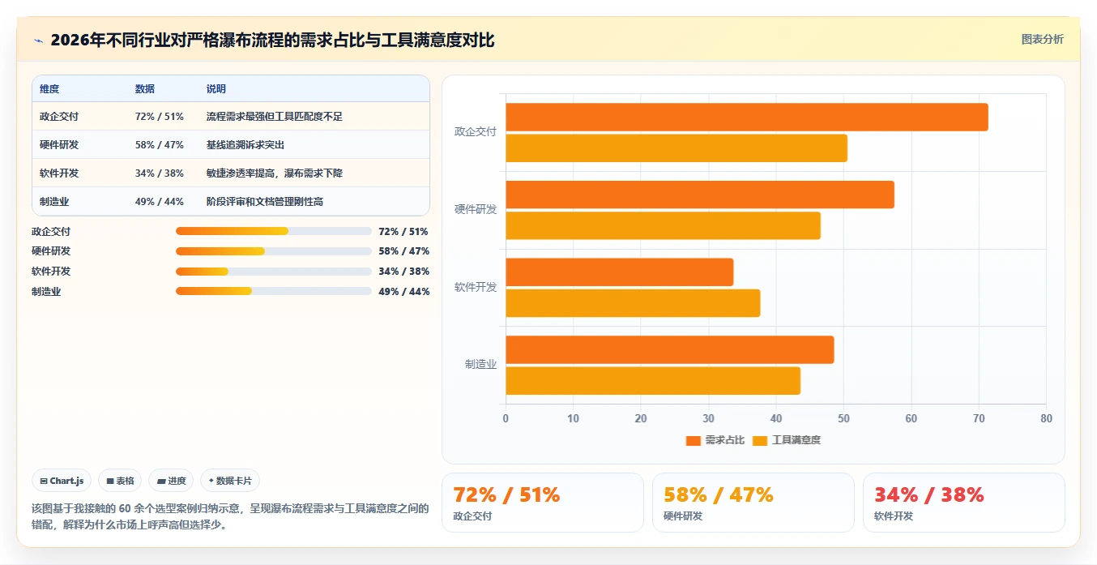Image resolution: width=1097 pixels, height=565 pixels.
Task: Open the 72% / 51% 政企交付 data card
Action: (x=543, y=503)
